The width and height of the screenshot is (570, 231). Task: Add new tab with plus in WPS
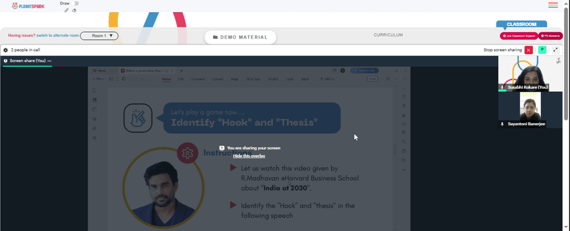click(x=181, y=71)
